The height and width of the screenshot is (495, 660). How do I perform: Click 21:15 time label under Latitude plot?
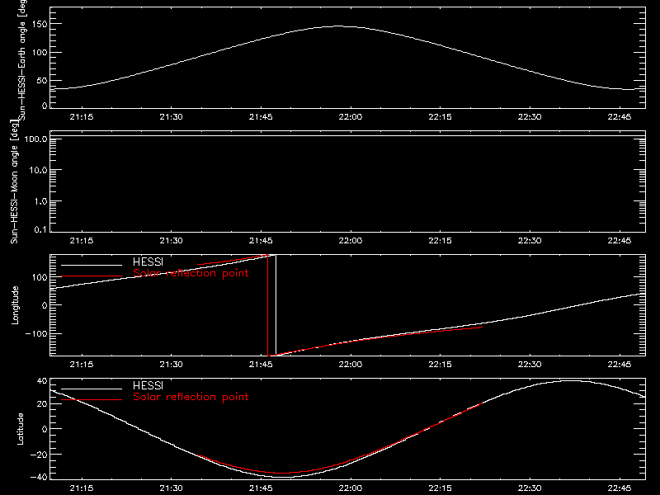(81, 488)
